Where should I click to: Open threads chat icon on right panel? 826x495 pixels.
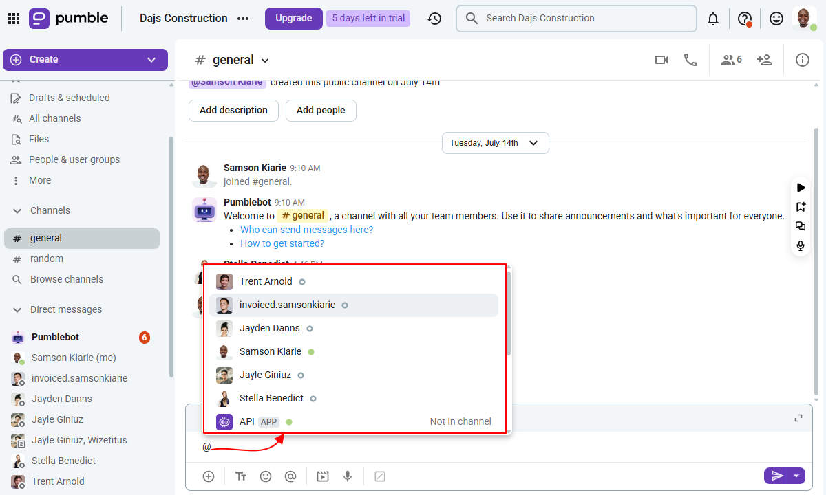[801, 226]
